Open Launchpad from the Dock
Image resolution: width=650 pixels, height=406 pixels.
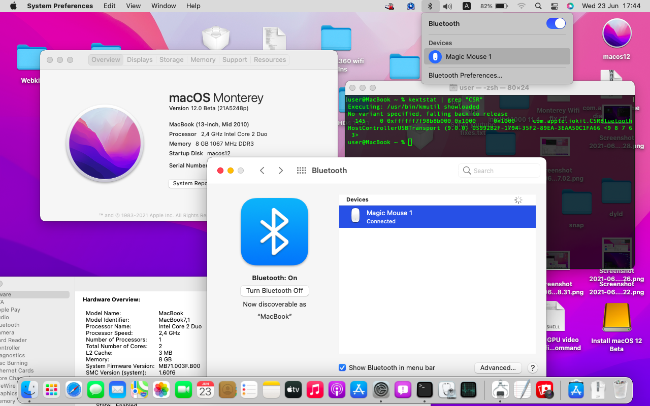tap(51, 390)
